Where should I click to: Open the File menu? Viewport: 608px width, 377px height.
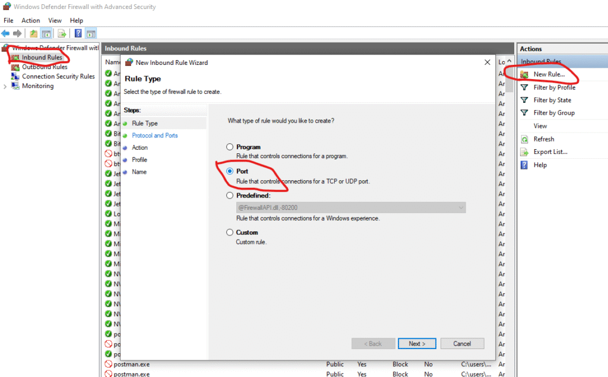pyautogui.click(x=8, y=20)
